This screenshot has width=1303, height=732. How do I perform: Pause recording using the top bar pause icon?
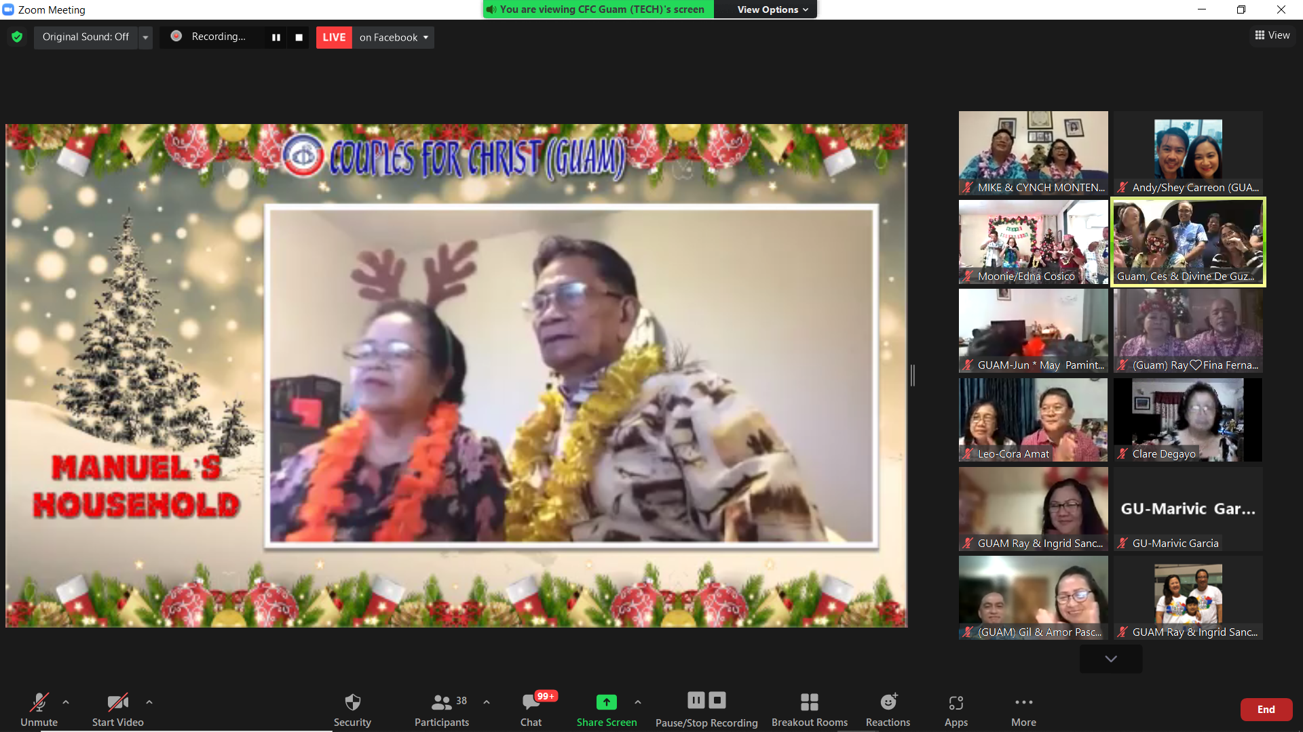tap(276, 37)
